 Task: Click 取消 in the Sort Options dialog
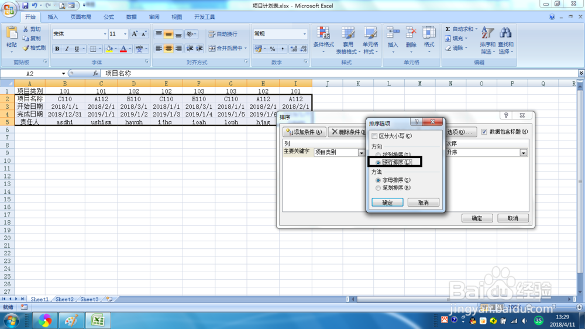point(423,203)
